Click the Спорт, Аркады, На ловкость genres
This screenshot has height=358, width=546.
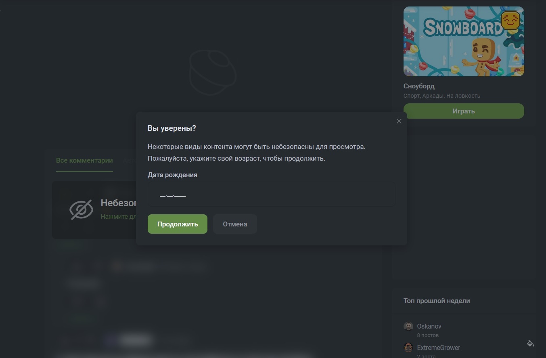pos(442,96)
